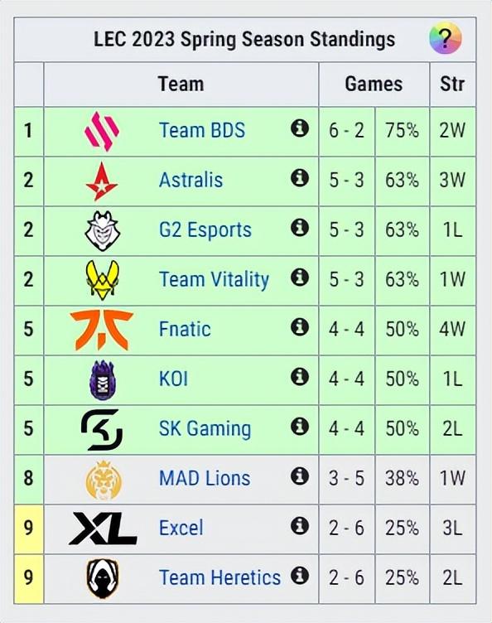Image resolution: width=492 pixels, height=623 pixels.
Task: Show Fnatic details via its info icon
Action: coord(300,327)
